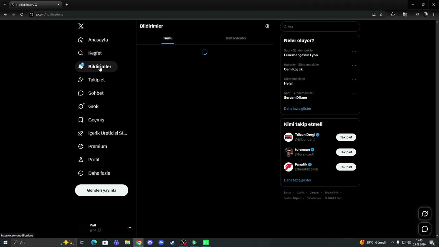The height and width of the screenshot is (247, 439).
Task: Open the floating chat bubble button
Action: [425, 229]
